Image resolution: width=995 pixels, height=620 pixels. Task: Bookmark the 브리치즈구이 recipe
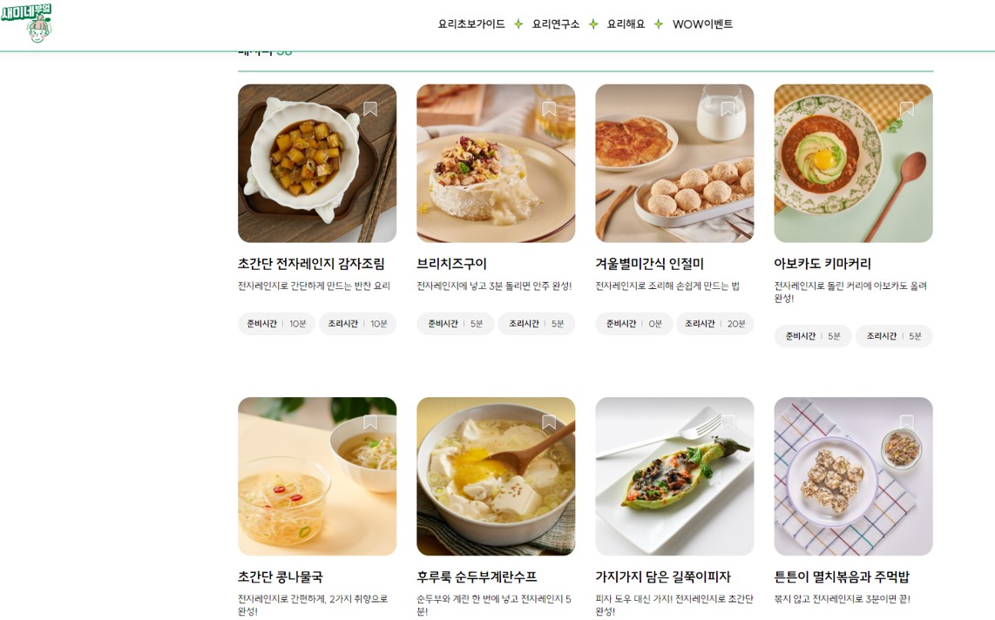549,109
